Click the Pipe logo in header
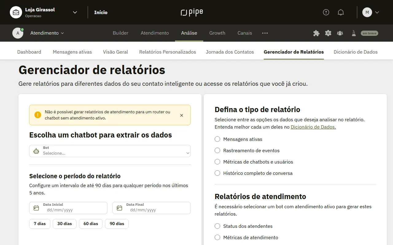Viewport: 393px width, 245px height. point(192,12)
